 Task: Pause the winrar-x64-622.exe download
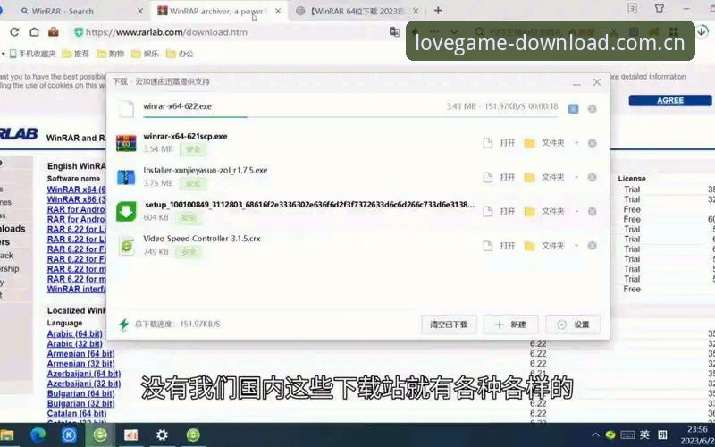(573, 109)
